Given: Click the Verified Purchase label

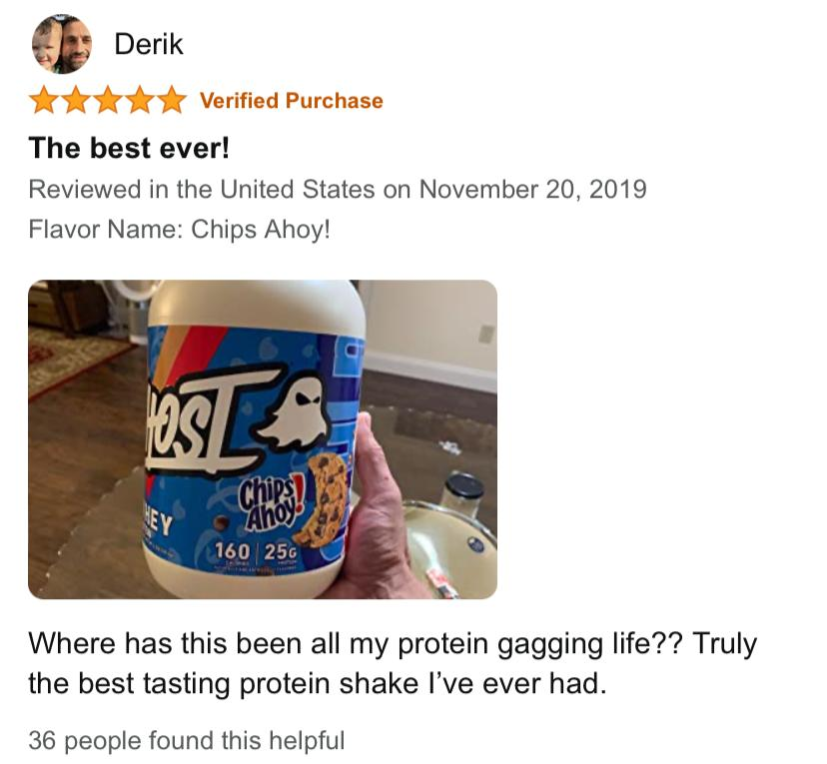Looking at the screenshot, I should 292,101.
